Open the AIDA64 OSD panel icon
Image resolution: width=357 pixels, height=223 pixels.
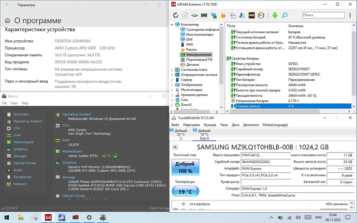pos(252,15)
